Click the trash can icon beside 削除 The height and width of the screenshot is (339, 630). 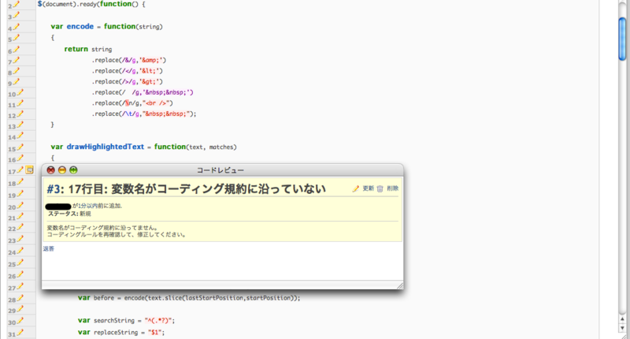[x=380, y=188]
